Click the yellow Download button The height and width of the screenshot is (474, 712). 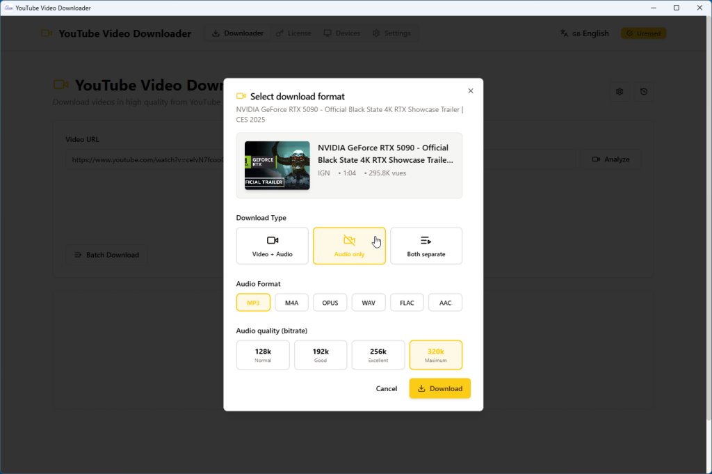[439, 388]
